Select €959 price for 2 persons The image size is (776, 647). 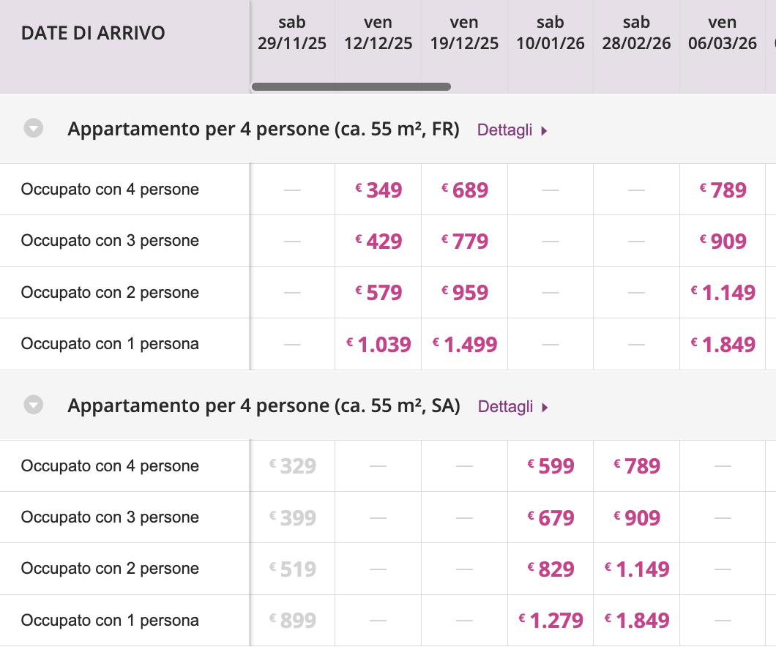tap(465, 293)
